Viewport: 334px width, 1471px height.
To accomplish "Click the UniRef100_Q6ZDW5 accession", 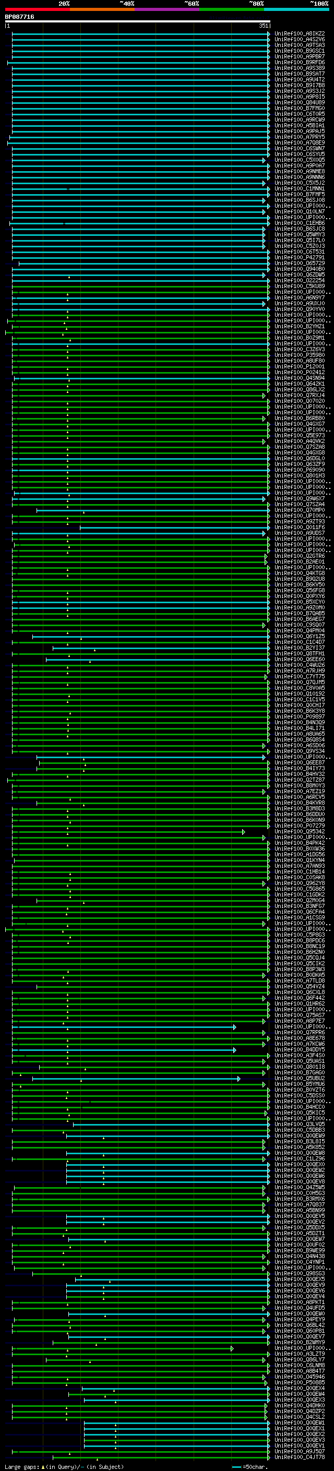I will [300, 274].
